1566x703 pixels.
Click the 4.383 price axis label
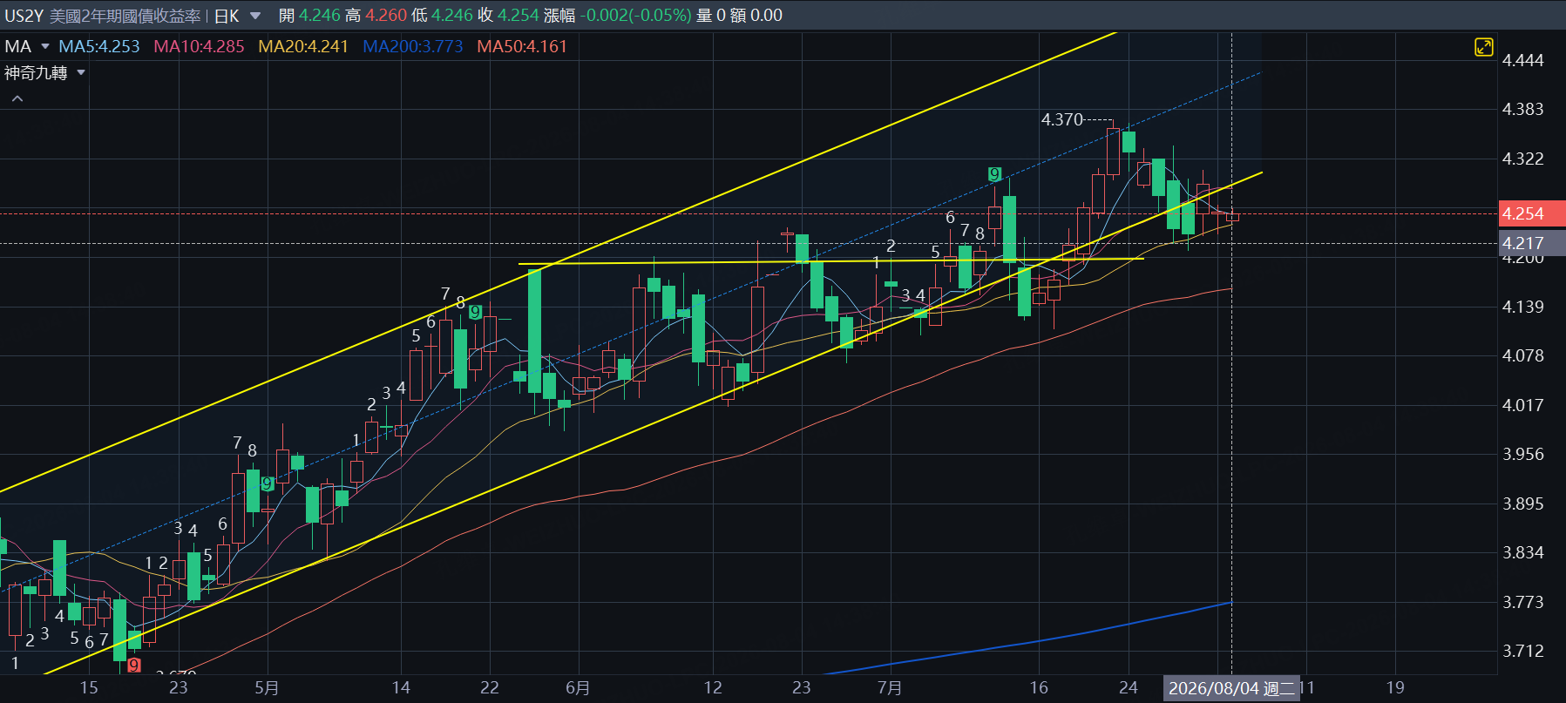[x=1522, y=109]
